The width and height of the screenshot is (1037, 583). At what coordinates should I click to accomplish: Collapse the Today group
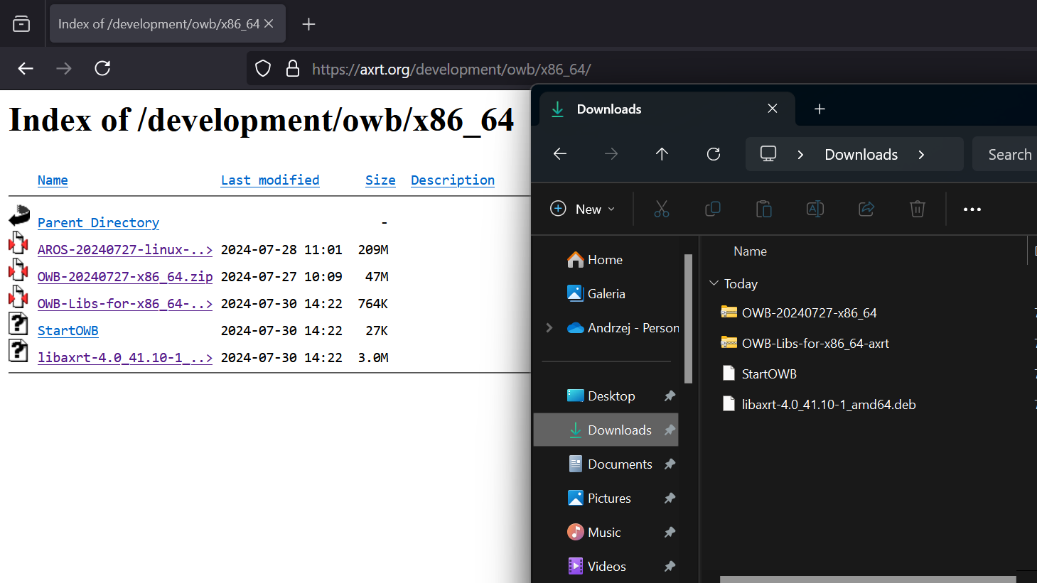[714, 283]
